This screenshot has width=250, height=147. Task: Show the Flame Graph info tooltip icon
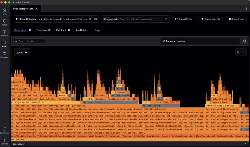[30, 30]
